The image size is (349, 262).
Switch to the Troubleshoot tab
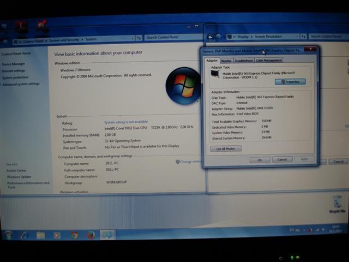[244, 61]
